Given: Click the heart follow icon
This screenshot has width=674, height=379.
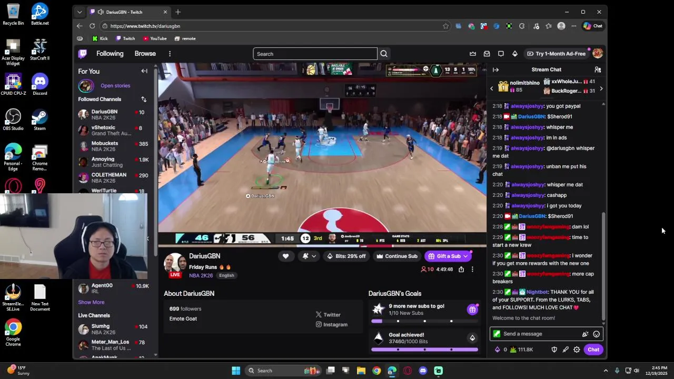Looking at the screenshot, I should pyautogui.click(x=285, y=256).
